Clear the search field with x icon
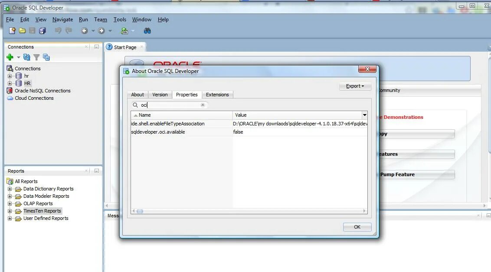 (203, 105)
